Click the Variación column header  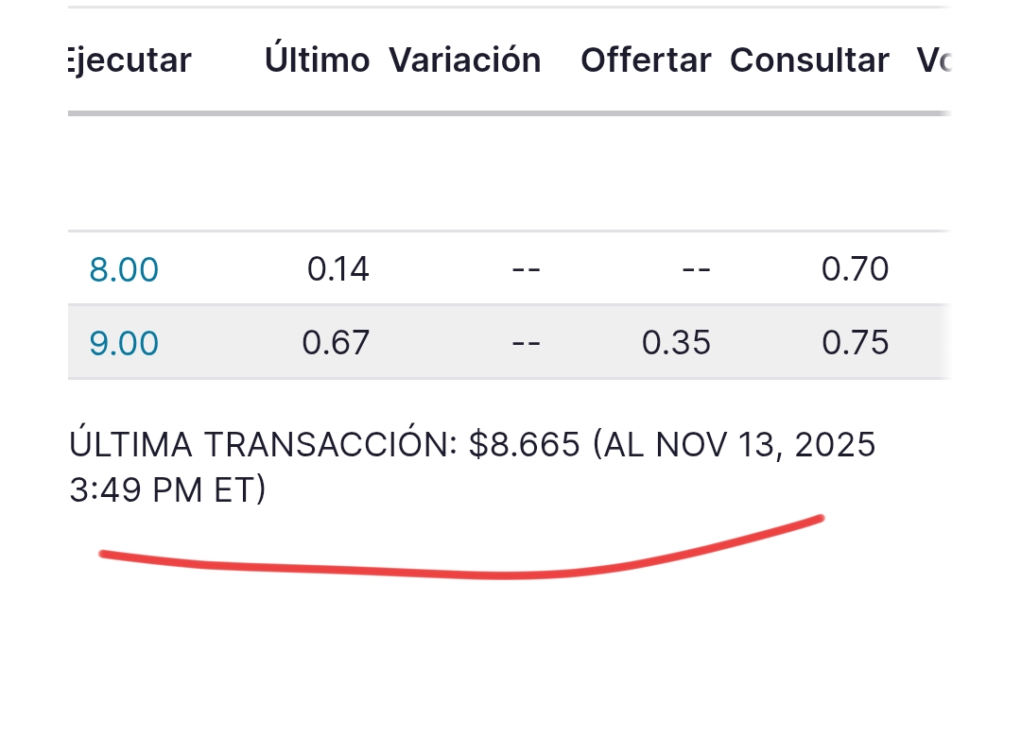pyautogui.click(x=465, y=60)
